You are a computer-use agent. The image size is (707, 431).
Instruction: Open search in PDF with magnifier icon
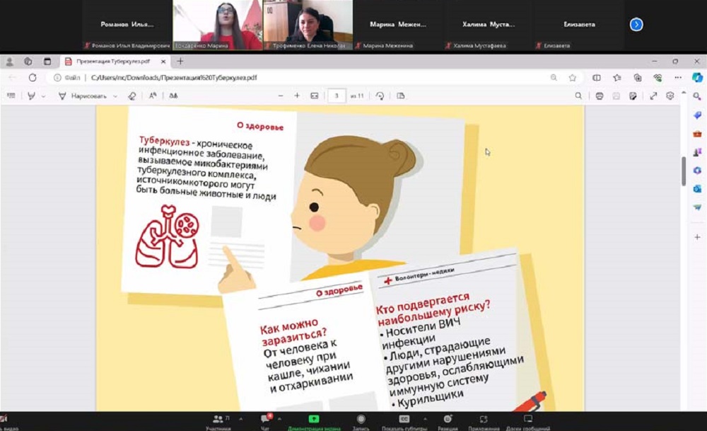pos(578,96)
